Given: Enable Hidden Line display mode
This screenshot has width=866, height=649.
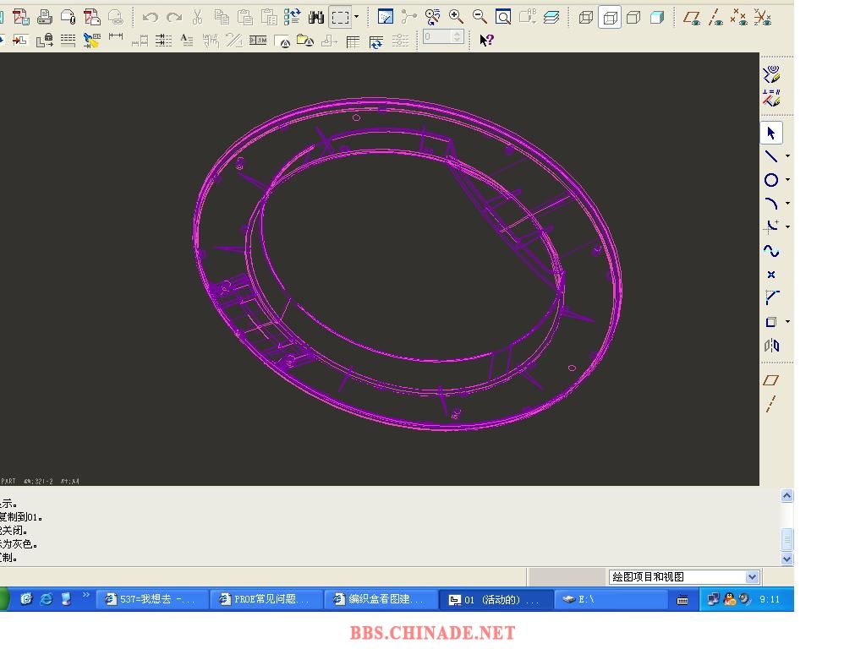Looking at the screenshot, I should (610, 18).
